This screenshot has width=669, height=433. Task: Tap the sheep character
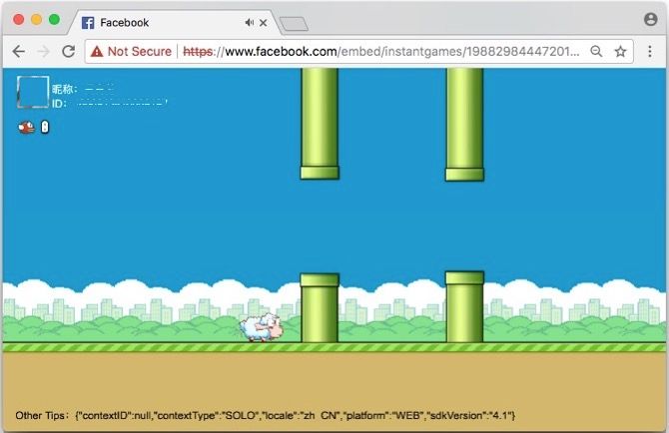tap(262, 327)
